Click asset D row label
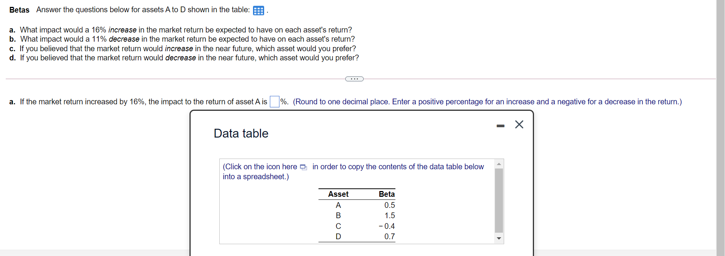Viewport: 725px width, 256px height. [x=338, y=237]
